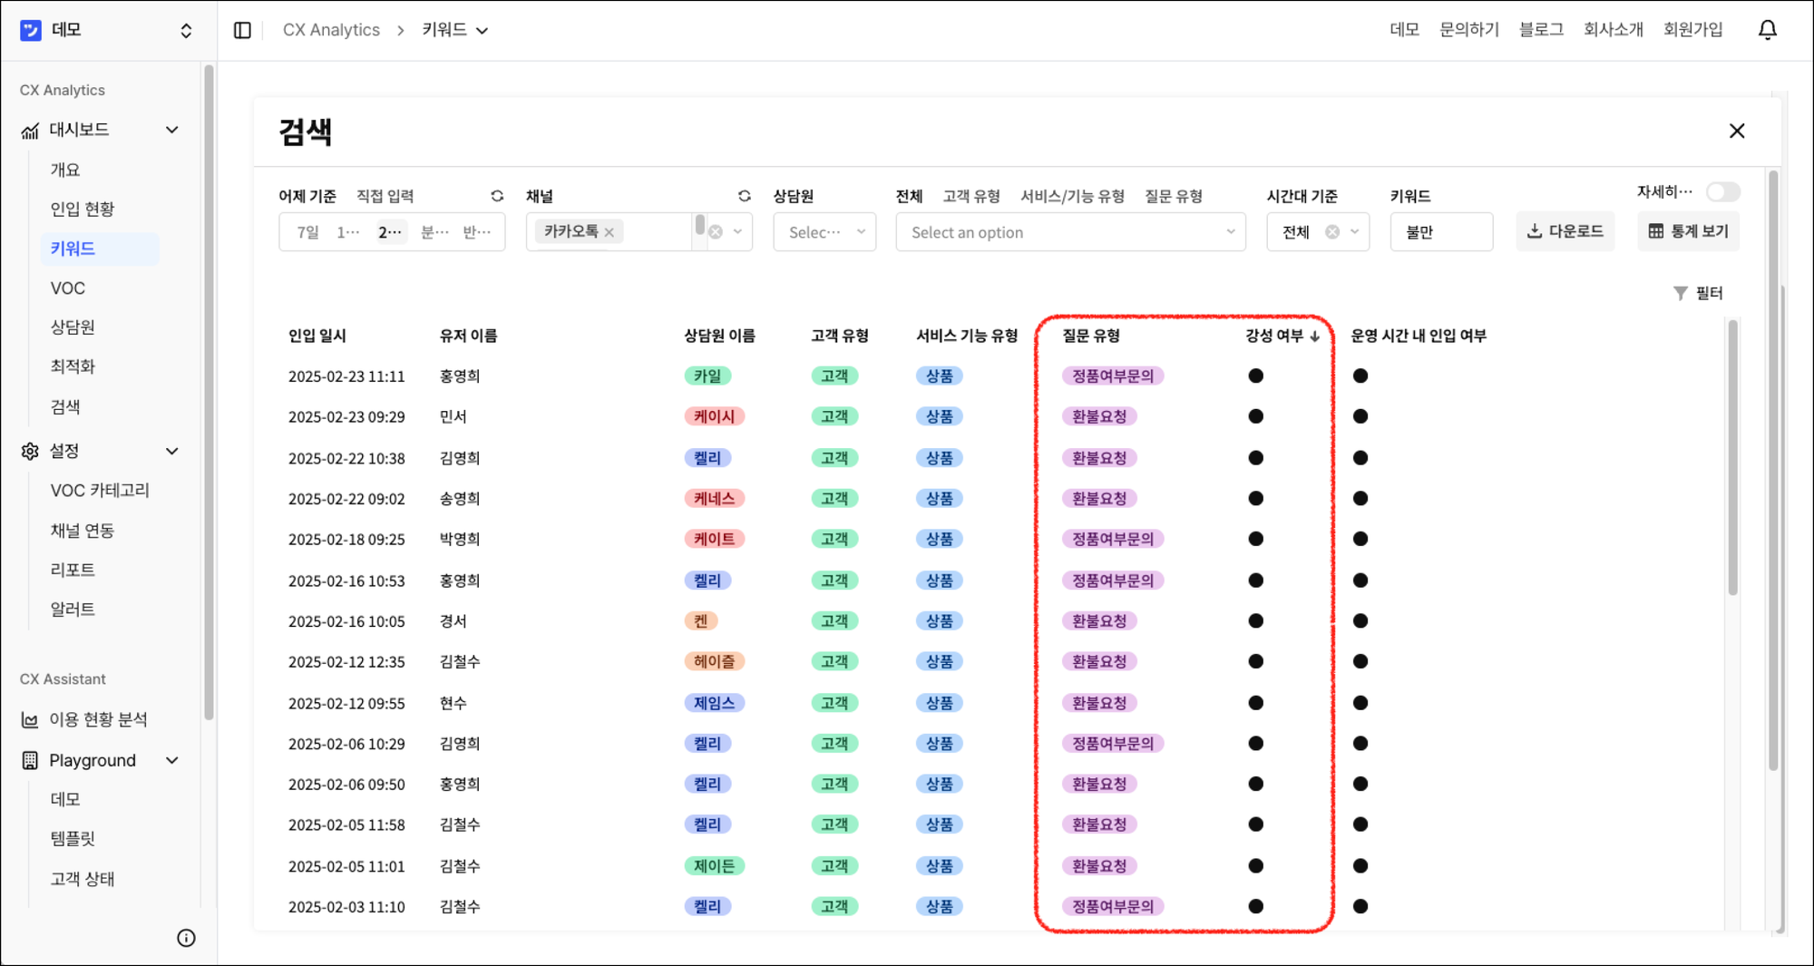Viewport: 1814px width, 966px height.
Task: Open the 상담원 Select dropdown
Action: [x=824, y=231]
